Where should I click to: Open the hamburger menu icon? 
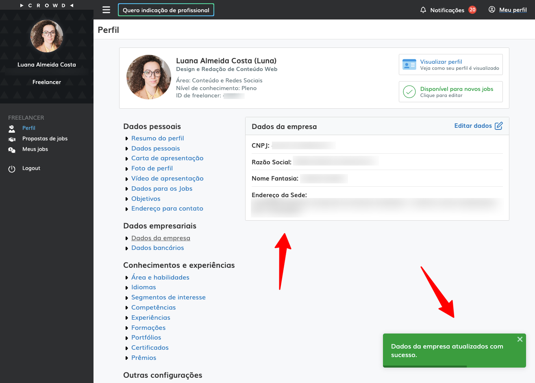[106, 10]
